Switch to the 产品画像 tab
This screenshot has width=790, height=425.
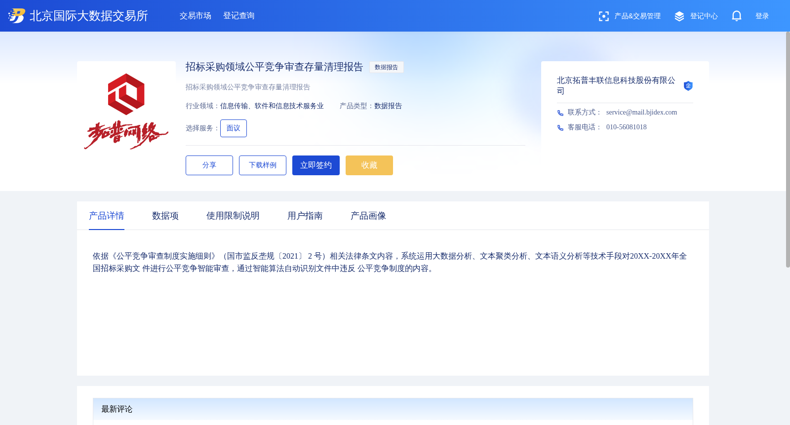(x=368, y=216)
